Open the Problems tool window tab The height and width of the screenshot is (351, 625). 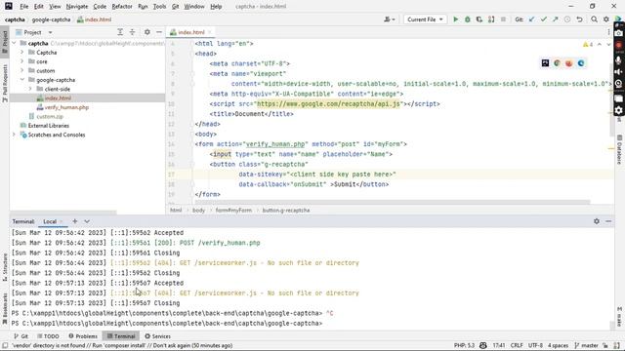(83, 335)
